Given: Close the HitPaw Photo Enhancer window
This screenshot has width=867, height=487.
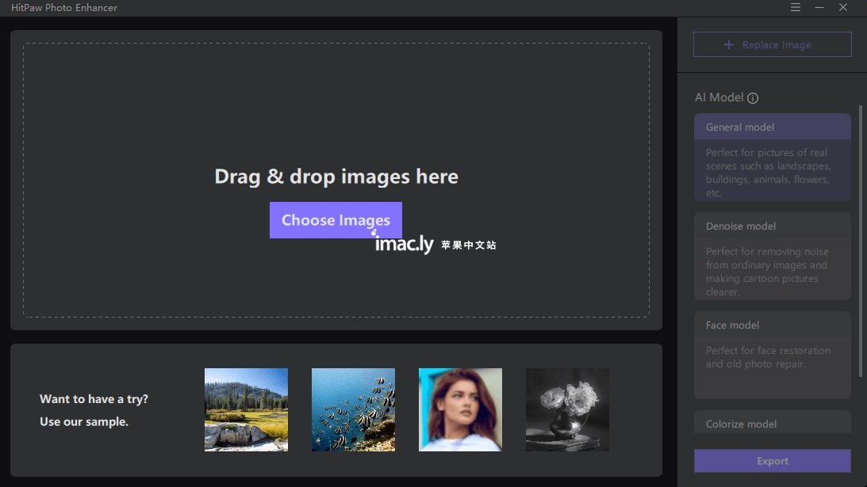Looking at the screenshot, I should pos(842,7).
